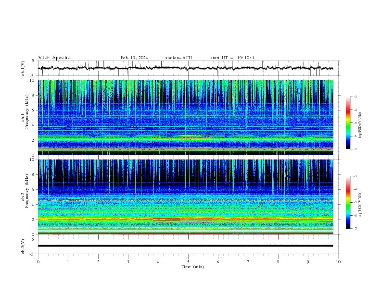381x294 pixels.
Task: Click the ch.1 waveform trace panel
Action: [188, 68]
